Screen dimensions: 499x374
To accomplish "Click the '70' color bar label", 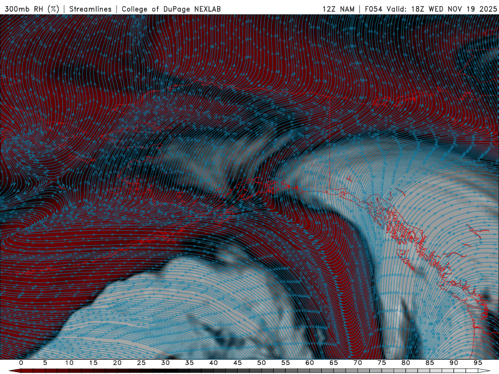I will click(x=357, y=363).
